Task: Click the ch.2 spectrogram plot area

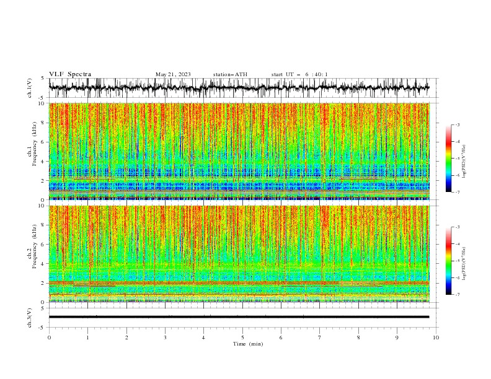Action: point(239,254)
